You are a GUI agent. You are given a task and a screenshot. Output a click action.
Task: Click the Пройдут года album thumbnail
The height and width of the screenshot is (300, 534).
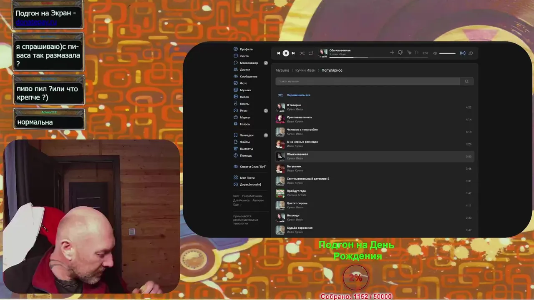click(x=280, y=193)
